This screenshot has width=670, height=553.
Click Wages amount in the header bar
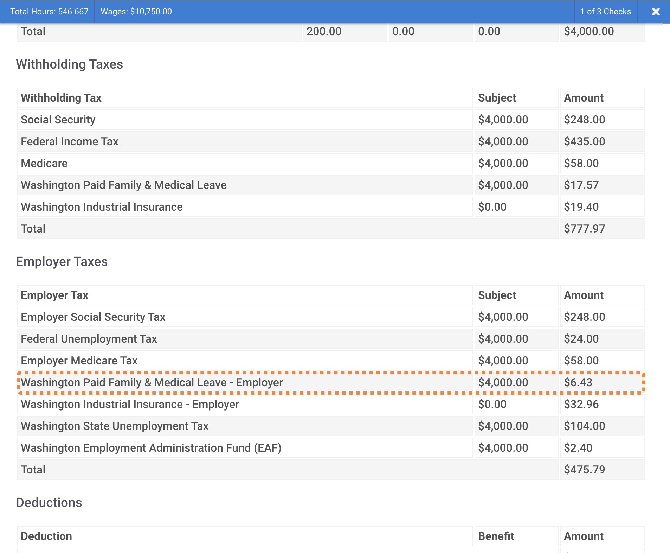pos(136,12)
